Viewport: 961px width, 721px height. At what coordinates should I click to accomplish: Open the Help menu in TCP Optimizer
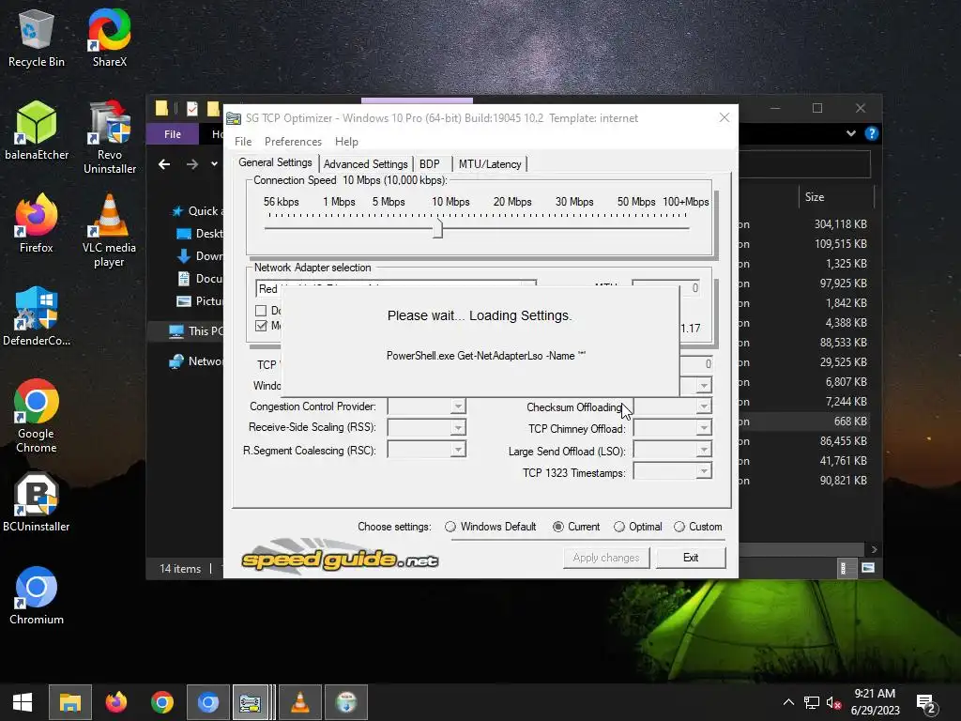click(x=346, y=142)
